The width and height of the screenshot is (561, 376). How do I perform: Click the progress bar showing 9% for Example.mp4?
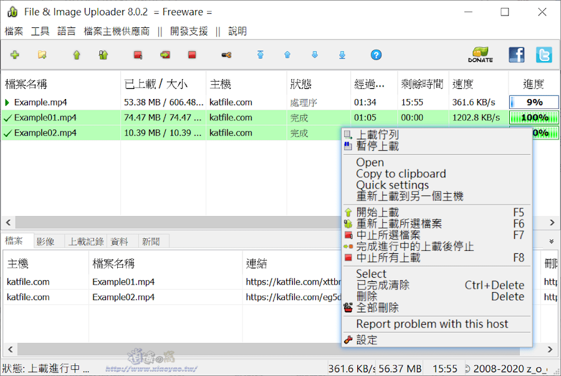pyautogui.click(x=534, y=101)
